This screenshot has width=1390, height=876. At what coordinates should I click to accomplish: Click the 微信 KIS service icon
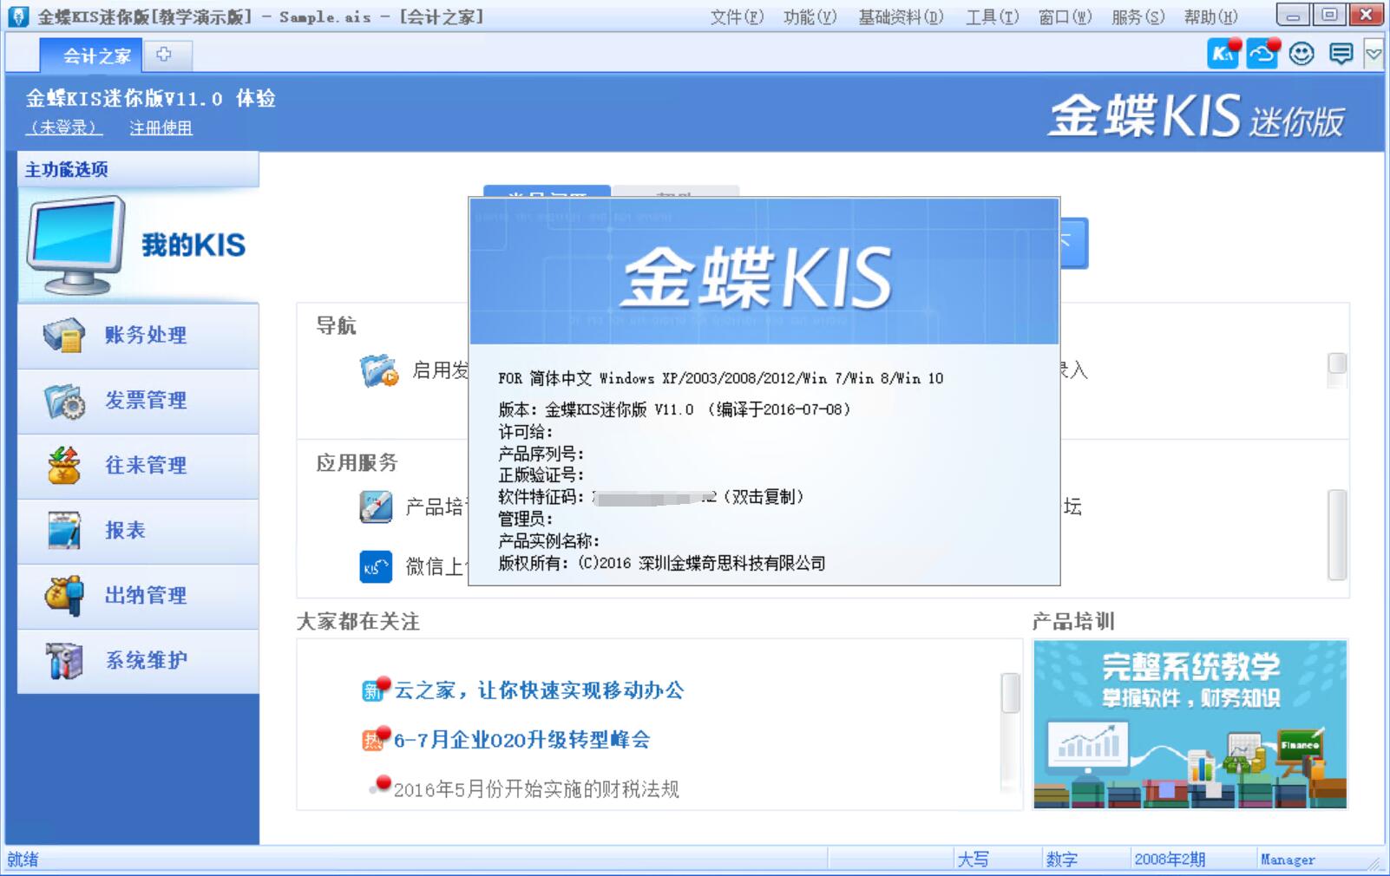[376, 567]
